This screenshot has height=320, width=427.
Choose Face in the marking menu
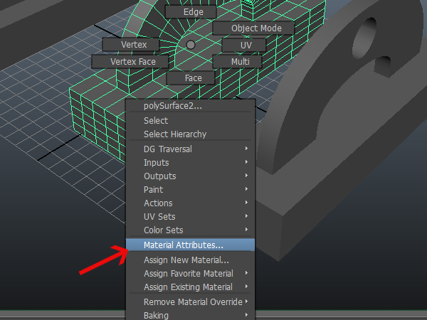[x=191, y=78]
